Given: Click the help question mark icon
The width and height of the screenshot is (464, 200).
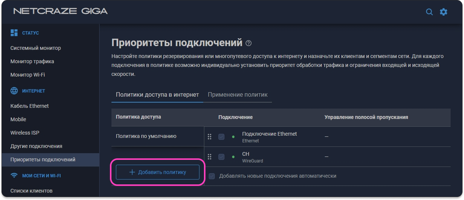Looking at the screenshot, I should 249,43.
